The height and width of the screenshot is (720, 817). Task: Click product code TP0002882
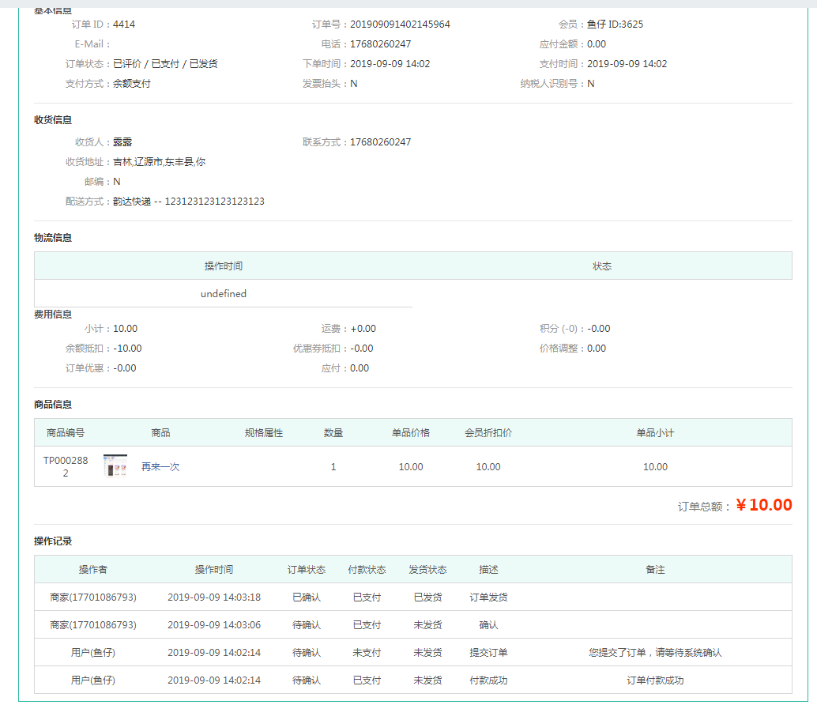[x=66, y=466]
